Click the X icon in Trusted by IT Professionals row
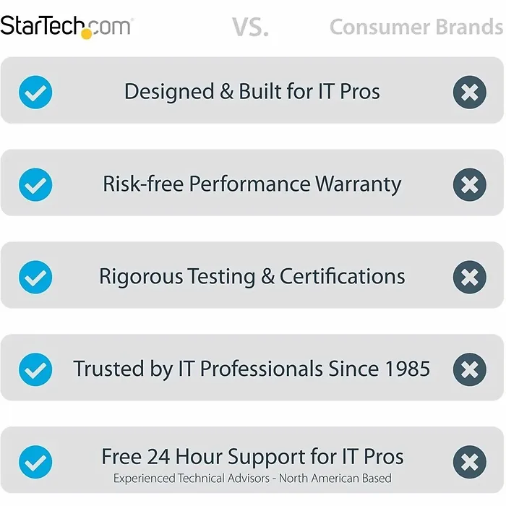Image resolution: width=506 pixels, height=506 pixels. pos(469,369)
